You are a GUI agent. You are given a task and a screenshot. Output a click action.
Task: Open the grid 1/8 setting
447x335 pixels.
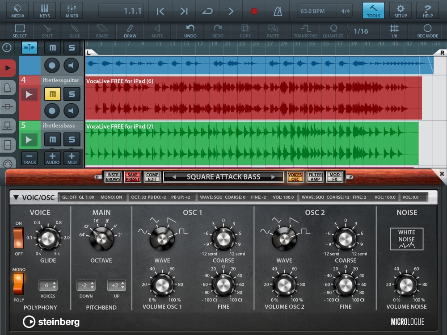394,31
